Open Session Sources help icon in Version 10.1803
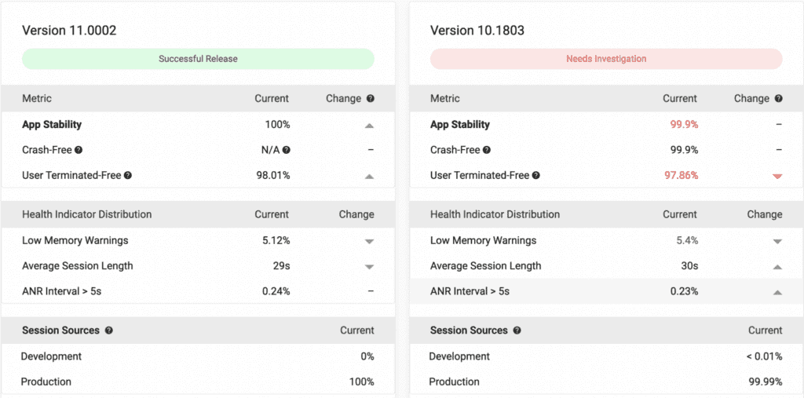 [x=517, y=330]
